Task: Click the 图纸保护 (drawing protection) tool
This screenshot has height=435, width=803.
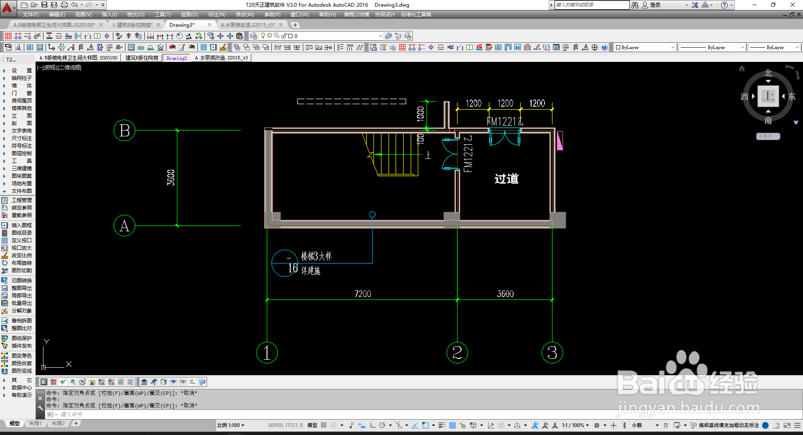Action: [x=17, y=338]
